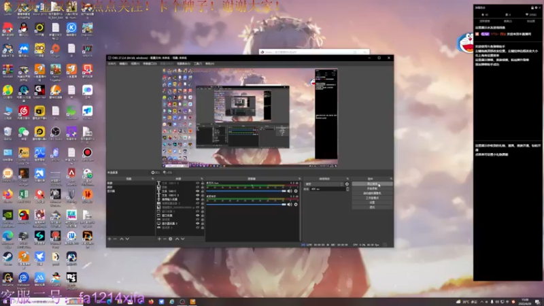Adjust the 桌面音频 volume slider
This screenshot has height=306, width=544.
[246, 205]
